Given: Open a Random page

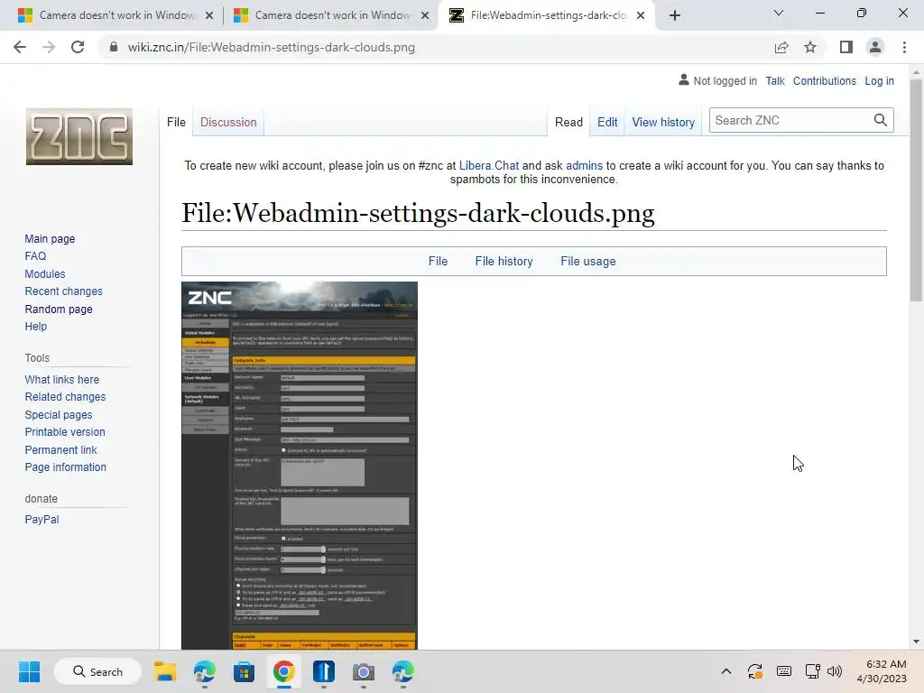Looking at the screenshot, I should pos(59,309).
